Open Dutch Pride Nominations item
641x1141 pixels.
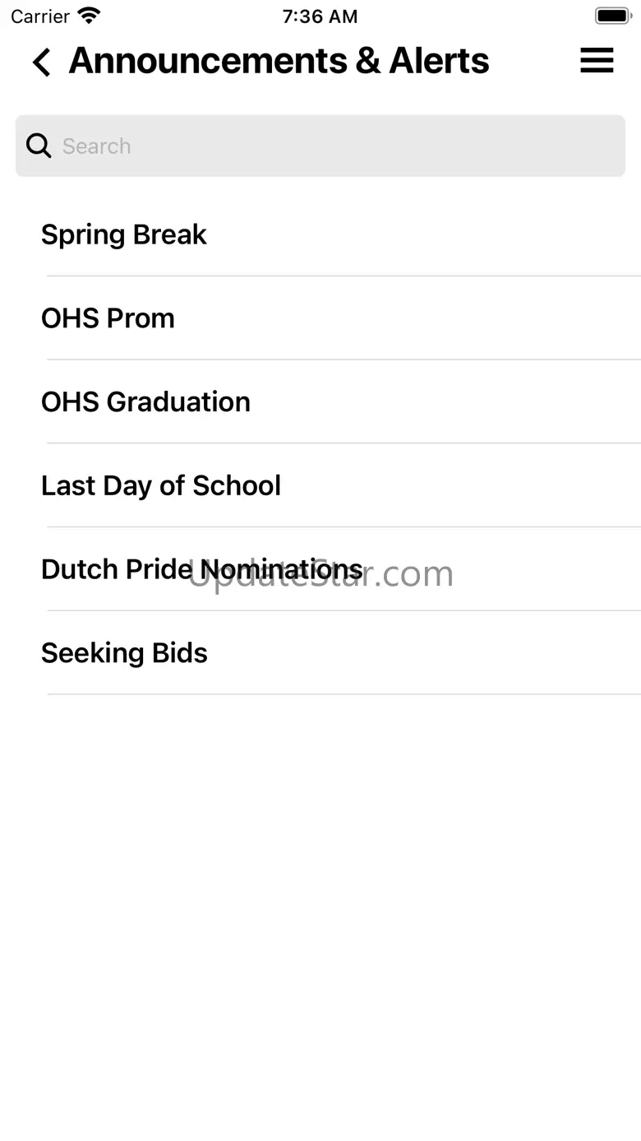click(x=320, y=569)
